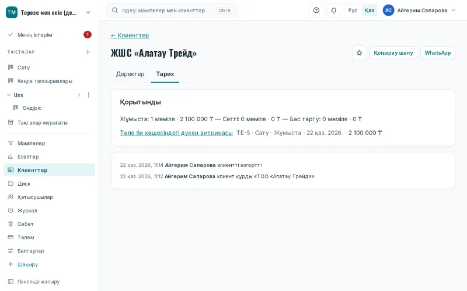Viewport: 467px width, 291px height.
Task: Switch interface language to Рус
Action: (x=353, y=10)
